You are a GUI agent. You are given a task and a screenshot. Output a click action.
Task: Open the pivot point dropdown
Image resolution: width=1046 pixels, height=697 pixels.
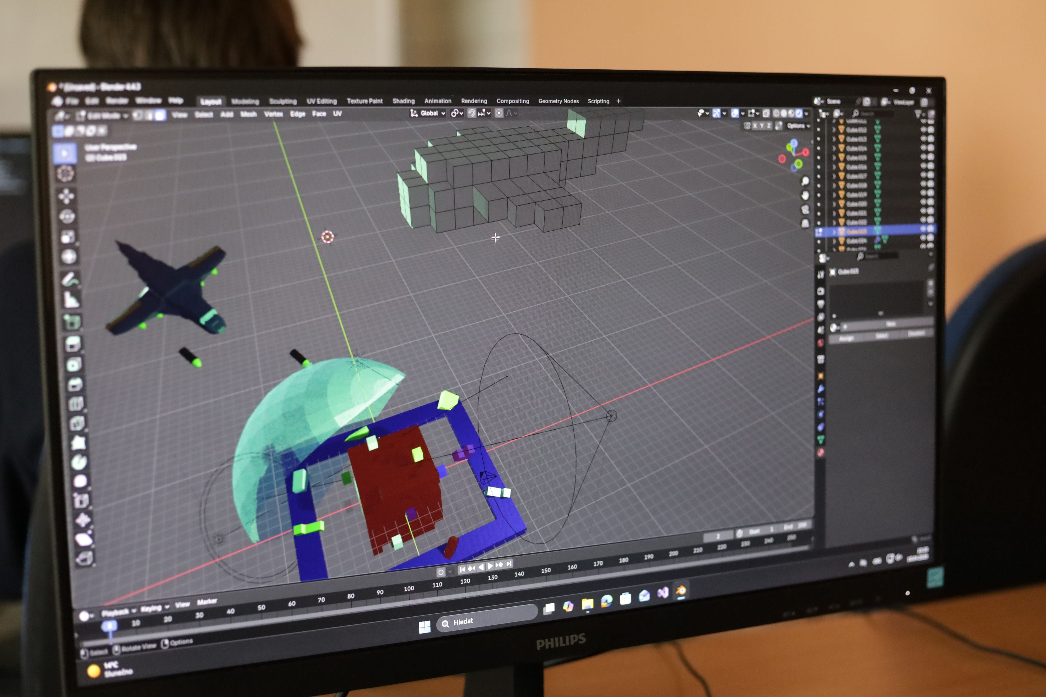pos(457,113)
